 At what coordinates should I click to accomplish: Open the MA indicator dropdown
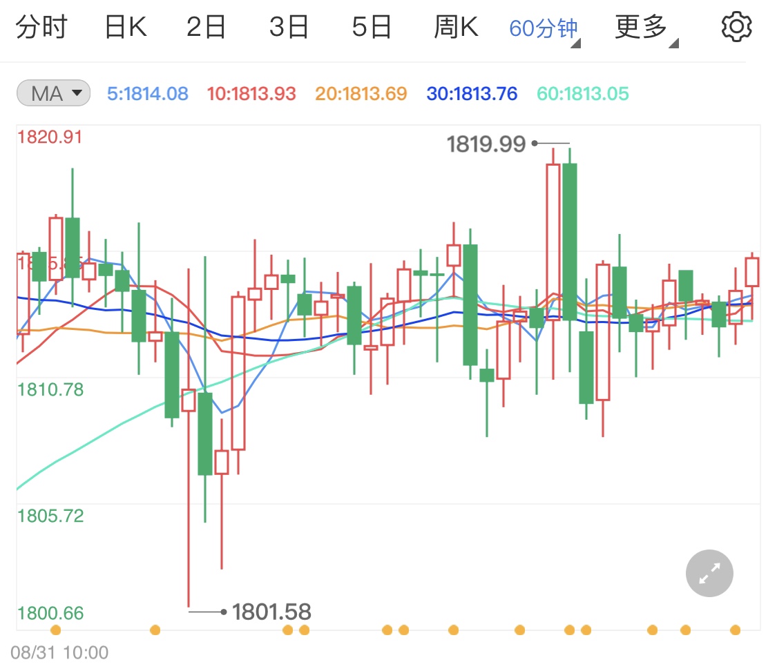pos(53,93)
